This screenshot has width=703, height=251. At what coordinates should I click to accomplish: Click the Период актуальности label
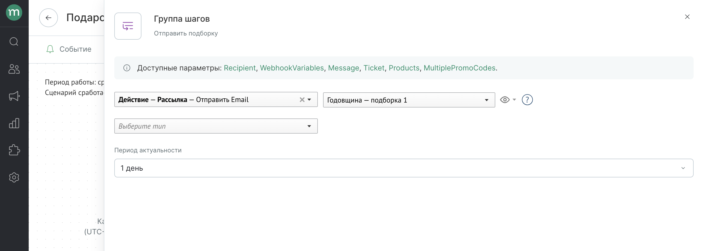[x=148, y=150]
